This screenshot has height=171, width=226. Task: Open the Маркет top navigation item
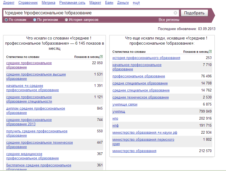click(95, 3)
